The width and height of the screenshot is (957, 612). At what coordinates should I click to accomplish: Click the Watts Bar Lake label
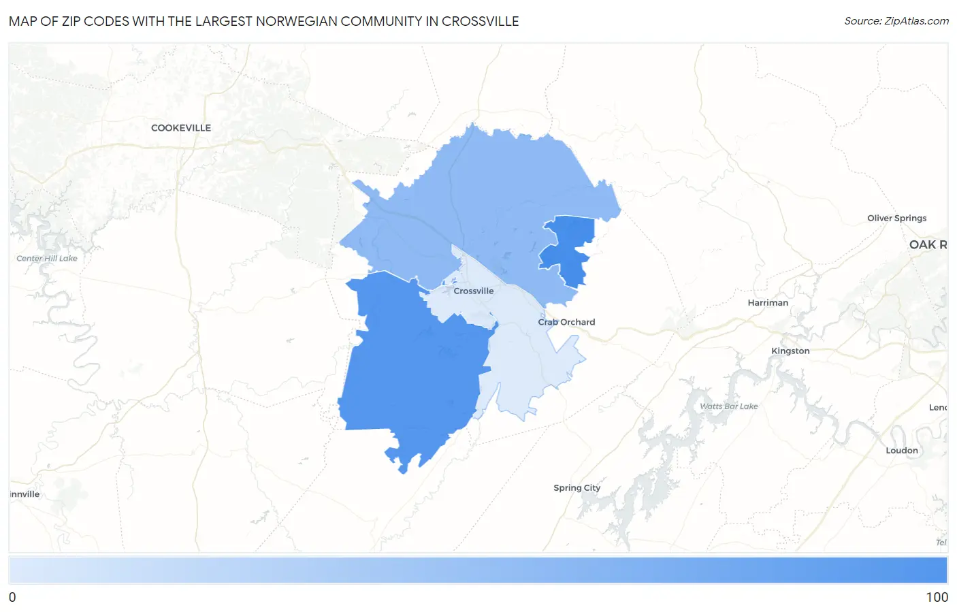pos(728,406)
